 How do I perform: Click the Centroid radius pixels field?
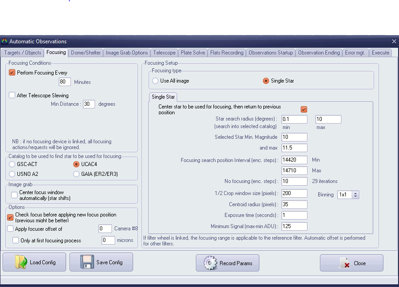coord(294,204)
